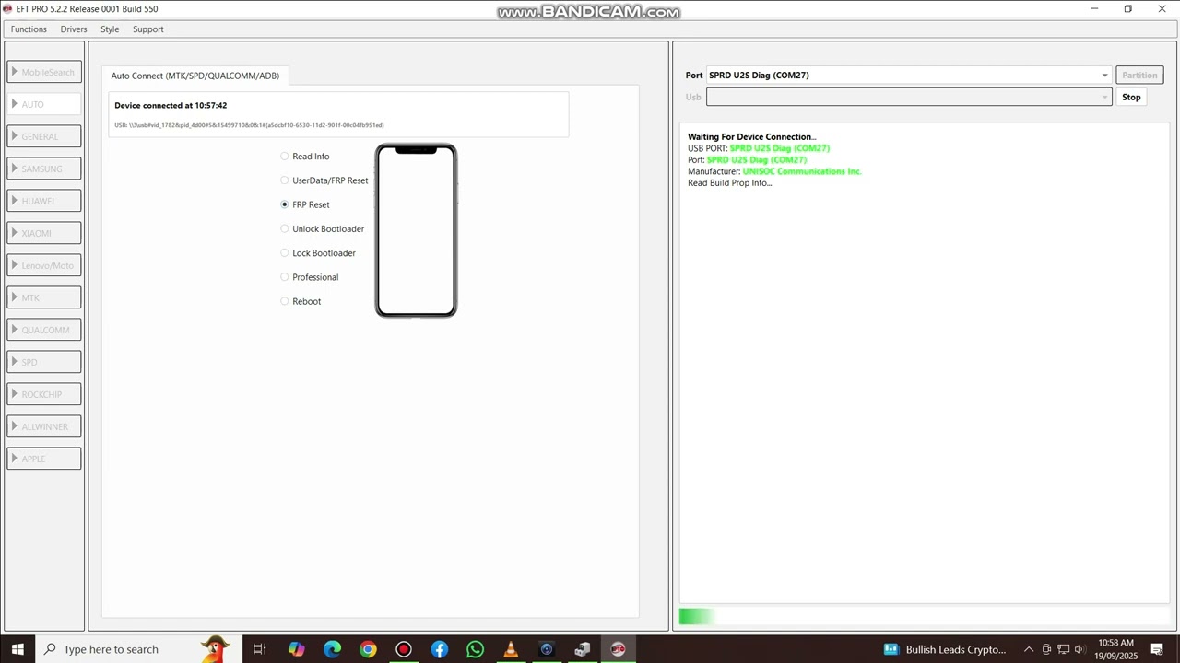Image resolution: width=1180 pixels, height=663 pixels.
Task: Open the notification center icon
Action: 1158,649
